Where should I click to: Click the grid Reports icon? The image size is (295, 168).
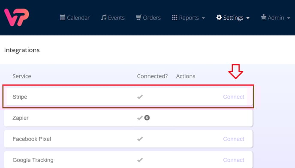point(175,18)
